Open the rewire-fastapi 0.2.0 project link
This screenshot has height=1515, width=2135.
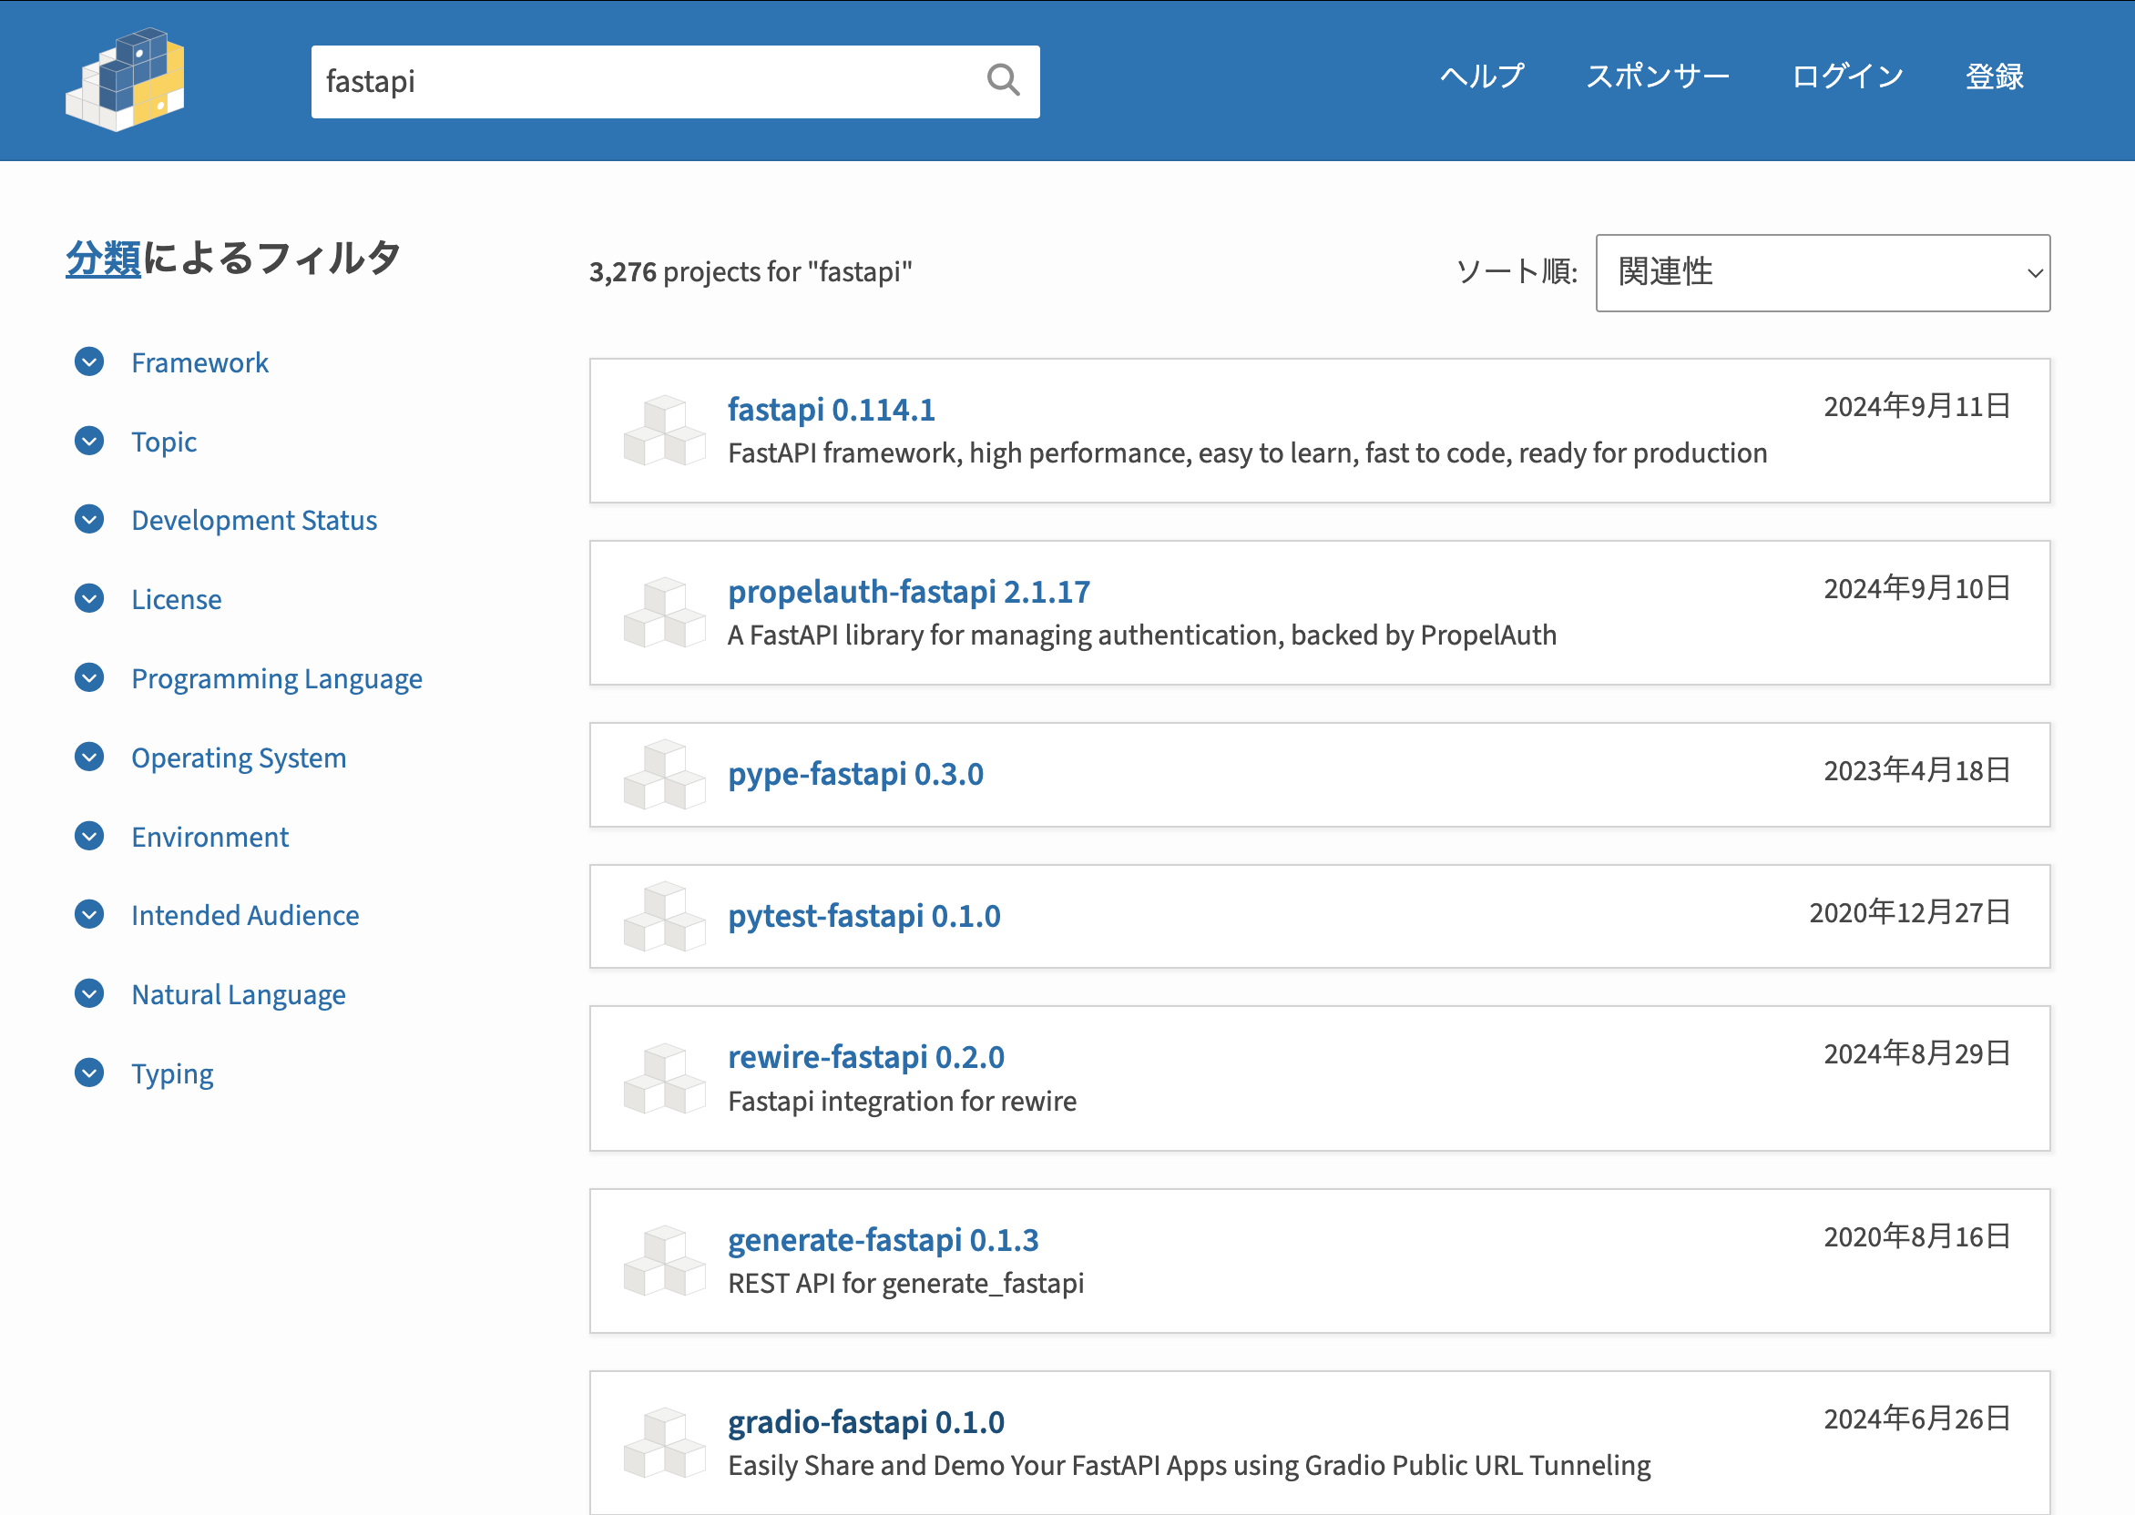pyautogui.click(x=865, y=1057)
